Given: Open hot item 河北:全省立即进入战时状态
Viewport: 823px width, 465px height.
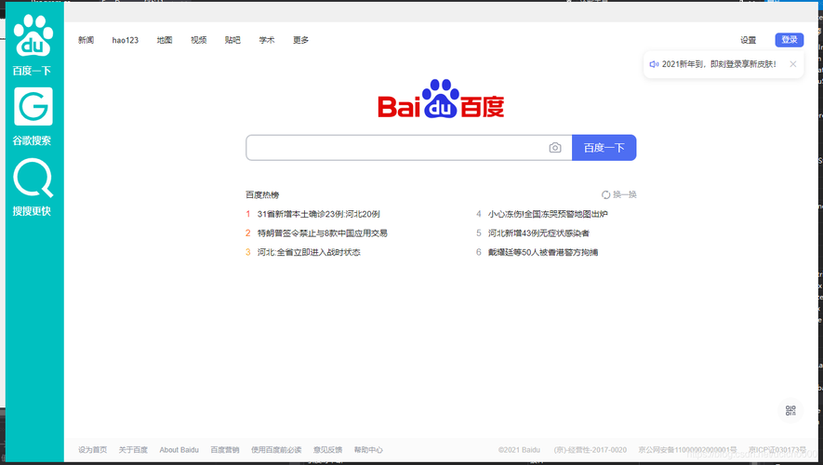Looking at the screenshot, I should [309, 252].
